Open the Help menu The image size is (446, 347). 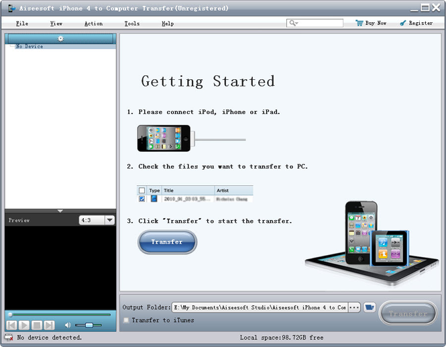tap(168, 23)
